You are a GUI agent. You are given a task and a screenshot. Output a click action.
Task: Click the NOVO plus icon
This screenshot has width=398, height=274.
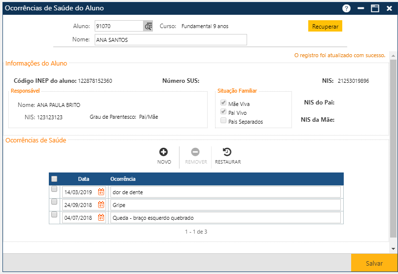click(164, 152)
